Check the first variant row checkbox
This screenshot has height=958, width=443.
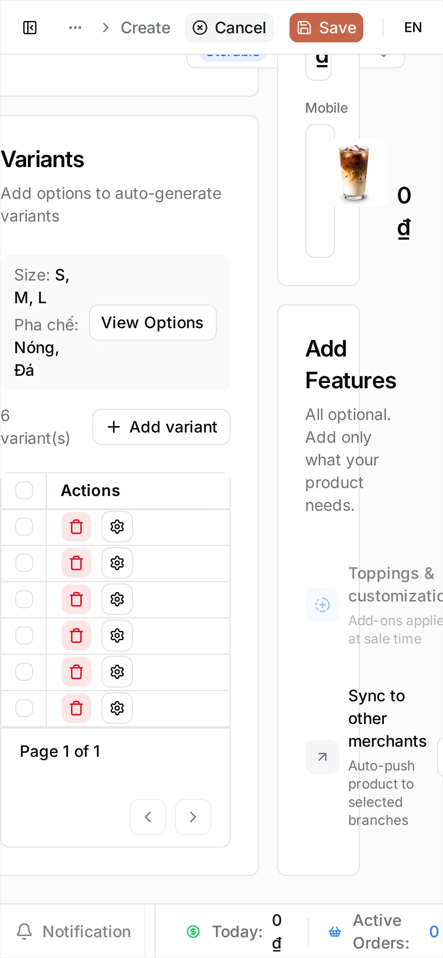pos(24,527)
